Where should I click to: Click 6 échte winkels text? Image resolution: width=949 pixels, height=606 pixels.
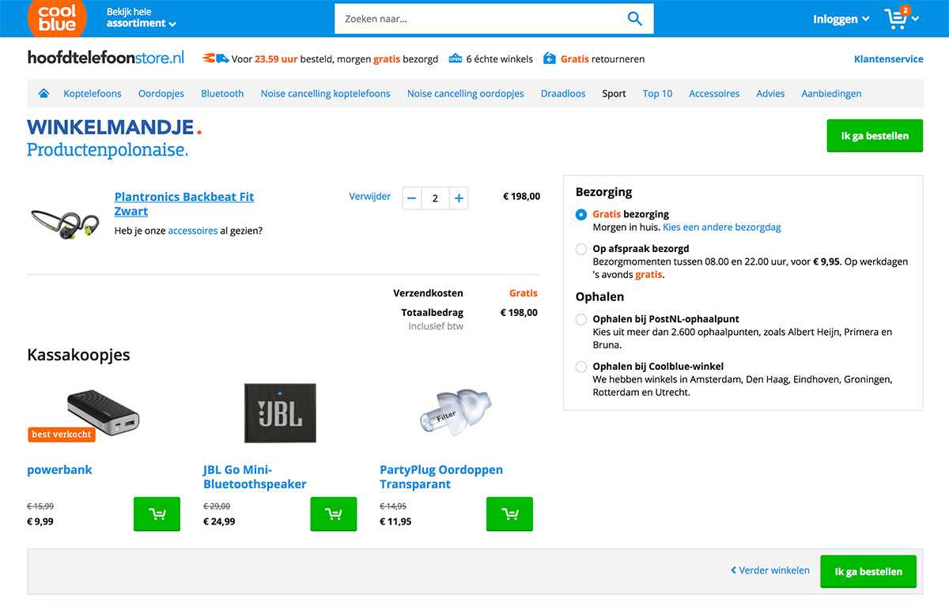click(500, 58)
